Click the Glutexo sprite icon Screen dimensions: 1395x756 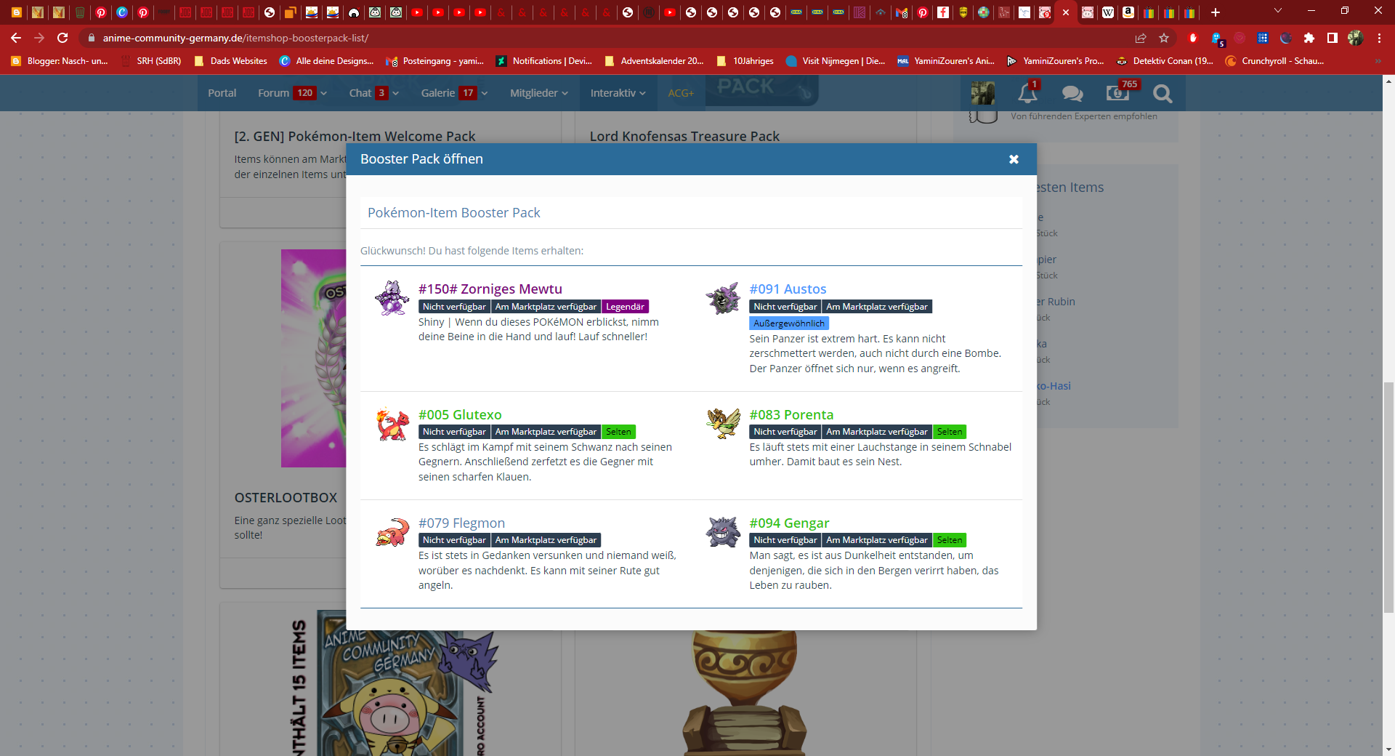[392, 425]
